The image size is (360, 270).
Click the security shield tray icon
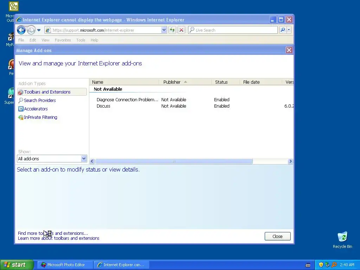[321, 265]
